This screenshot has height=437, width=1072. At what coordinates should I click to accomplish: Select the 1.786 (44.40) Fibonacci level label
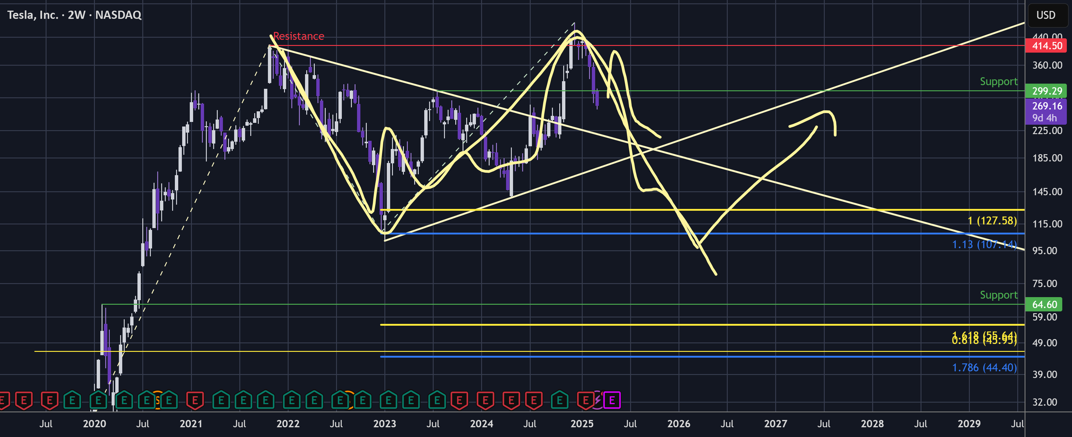tap(985, 367)
